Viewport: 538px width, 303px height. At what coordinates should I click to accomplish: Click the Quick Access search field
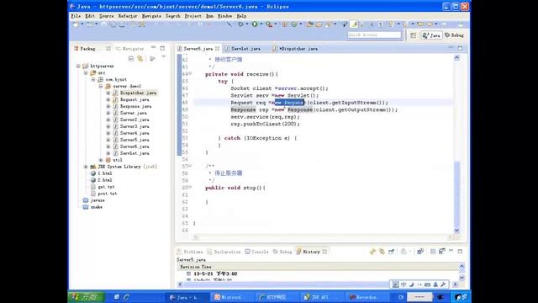374,35
